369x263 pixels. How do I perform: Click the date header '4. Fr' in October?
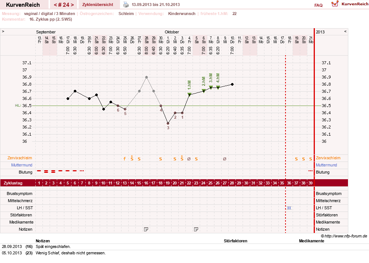[x=189, y=40]
